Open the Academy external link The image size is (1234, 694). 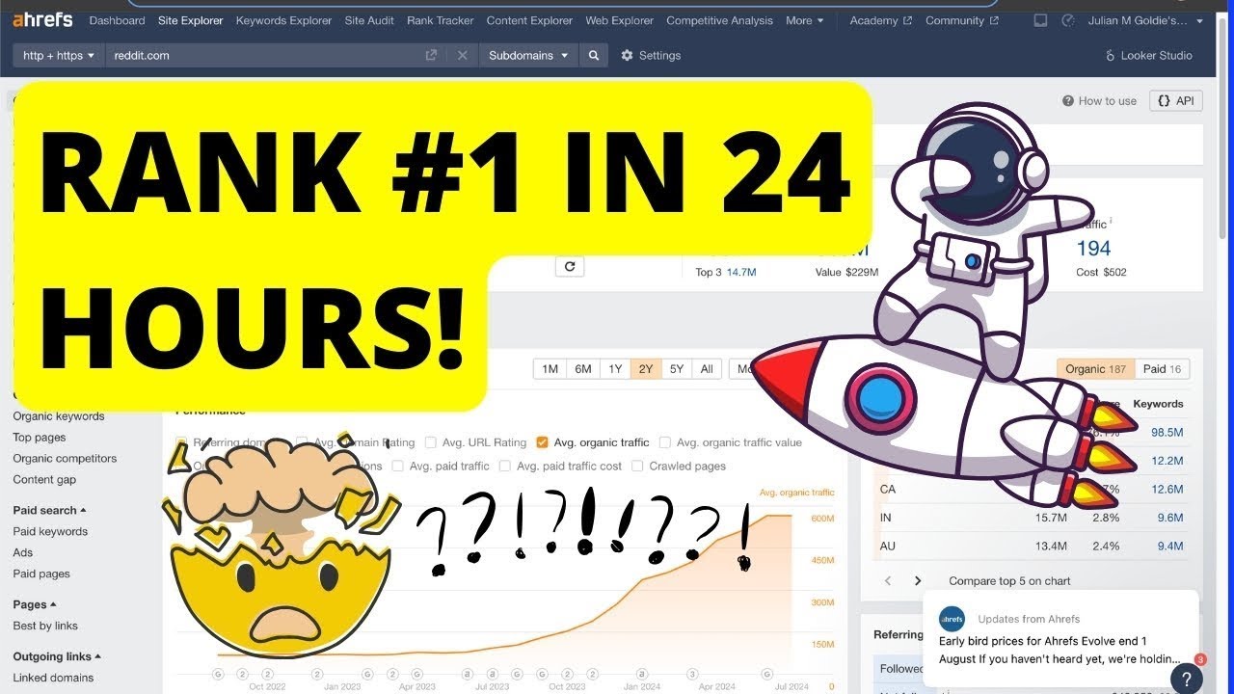(x=880, y=20)
